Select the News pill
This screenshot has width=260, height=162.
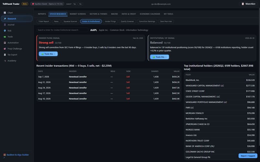click(x=56, y=21)
